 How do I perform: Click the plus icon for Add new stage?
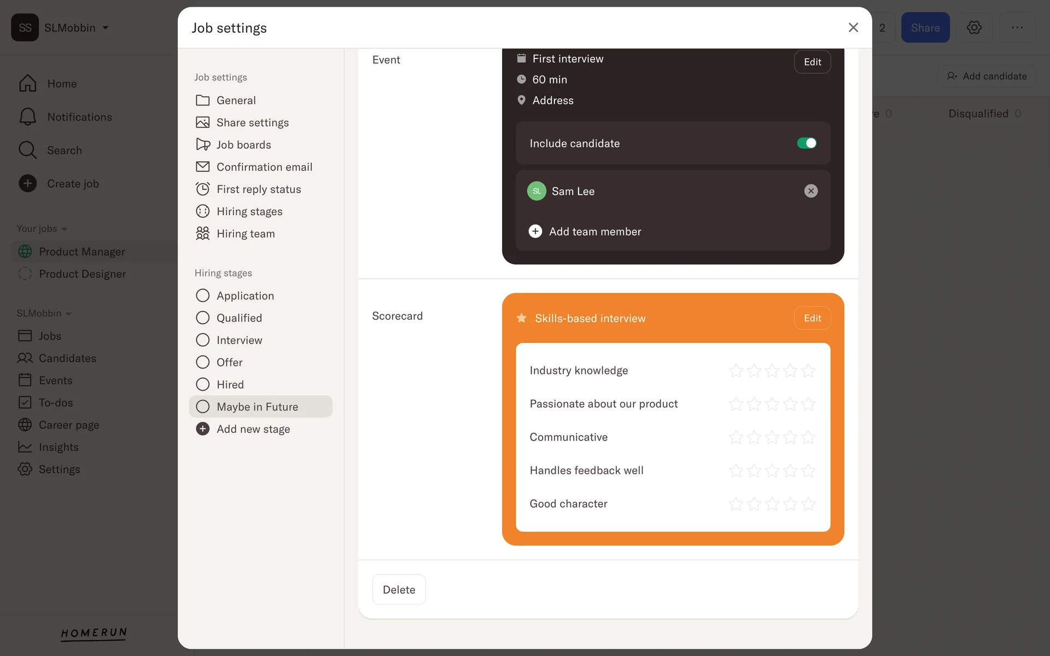click(202, 429)
